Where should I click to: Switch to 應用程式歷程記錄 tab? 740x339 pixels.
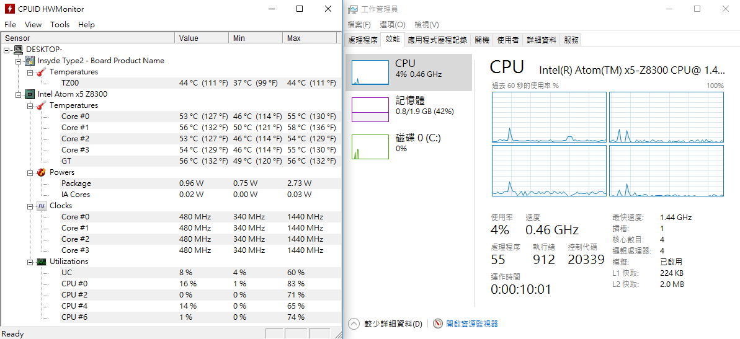tap(437, 40)
